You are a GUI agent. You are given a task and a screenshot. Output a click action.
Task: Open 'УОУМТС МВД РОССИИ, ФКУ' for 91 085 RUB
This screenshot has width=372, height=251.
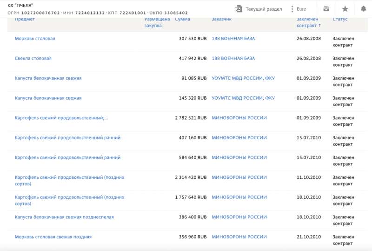[x=243, y=78]
